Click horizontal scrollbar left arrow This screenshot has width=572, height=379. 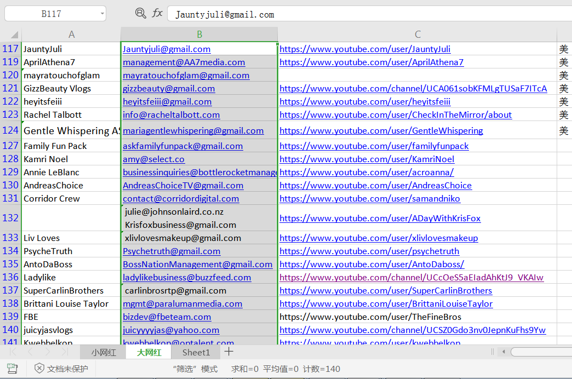click(x=504, y=352)
